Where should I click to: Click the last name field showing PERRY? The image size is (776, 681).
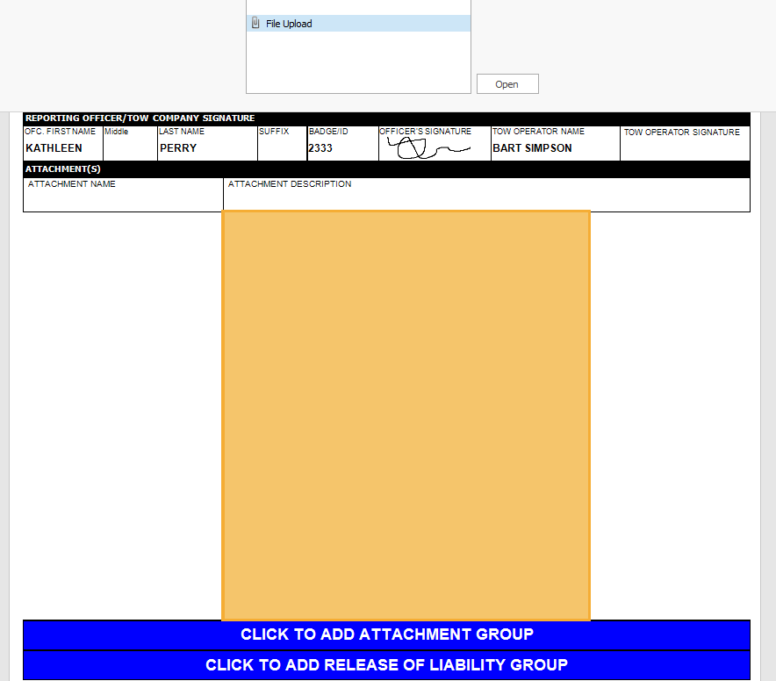click(207, 148)
